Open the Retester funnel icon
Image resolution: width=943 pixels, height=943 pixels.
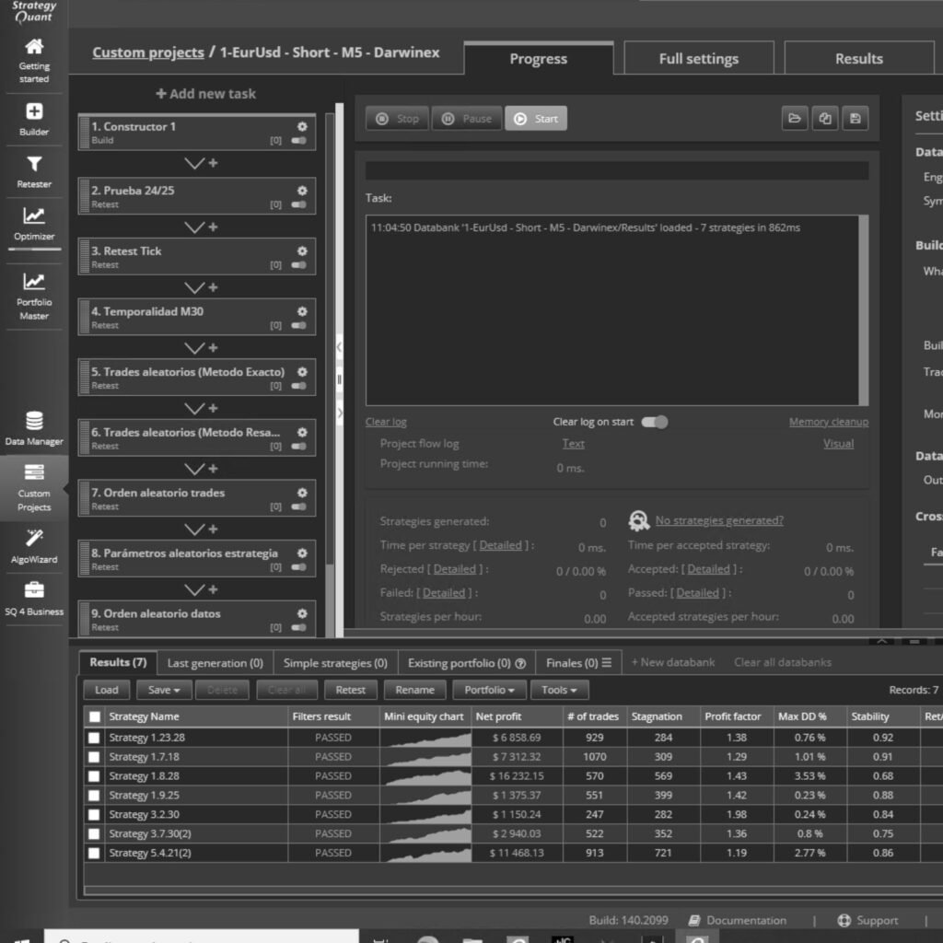click(x=33, y=170)
